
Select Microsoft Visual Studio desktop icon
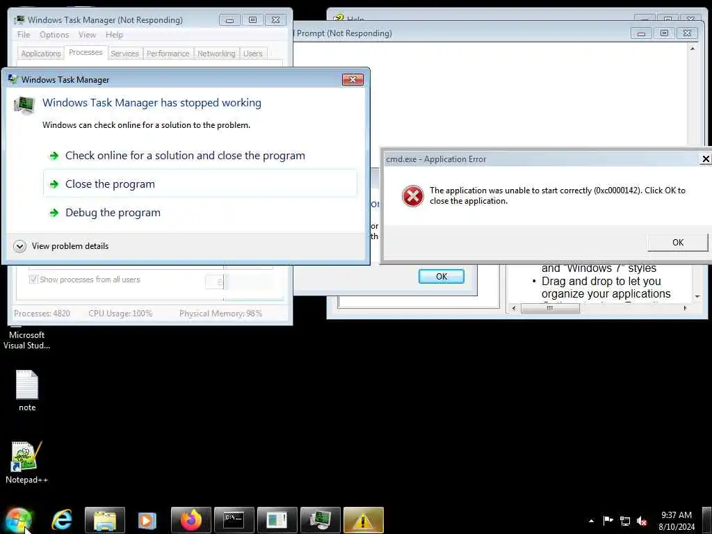tap(27, 339)
